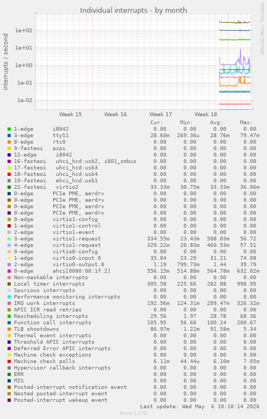Viewport: 267px width, 419px height.
Task: Click the 1e+02 y-axis tick label
Action: (x=24, y=31)
